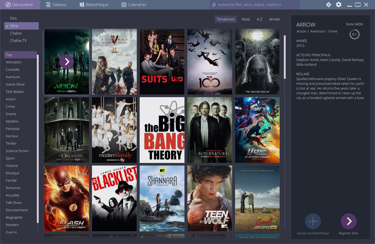
Task: Click the Regarder Série arrow button
Action: point(349,221)
